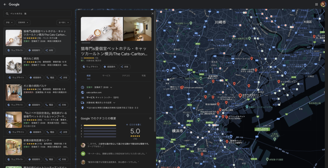Click the address line 〒221-0013
Image resolution: width=328 pixels, height=168 pixels.
[112, 108]
